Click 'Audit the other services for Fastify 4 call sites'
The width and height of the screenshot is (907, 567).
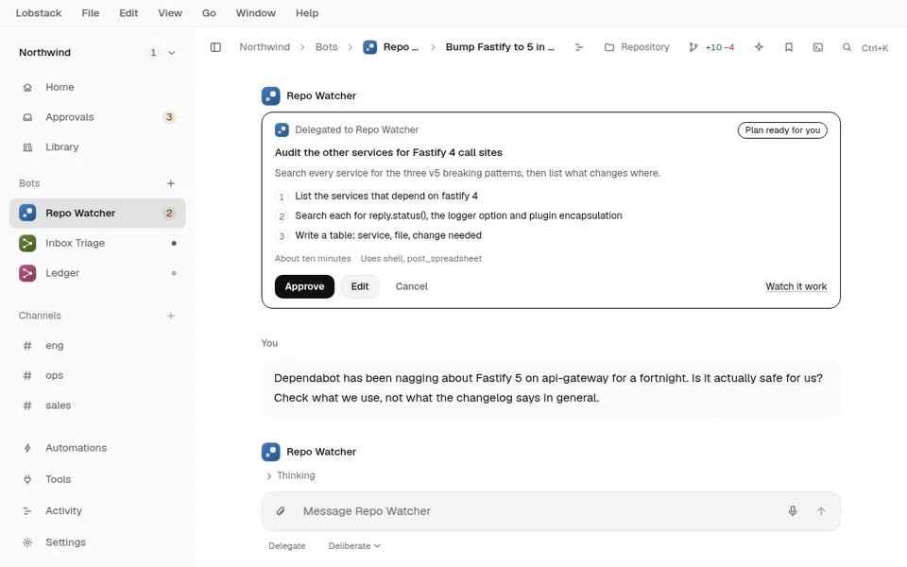[x=388, y=153]
